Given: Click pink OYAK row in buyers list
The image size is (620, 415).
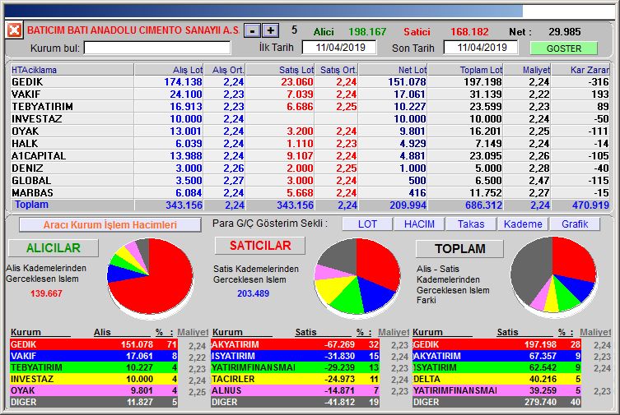Looking at the screenshot, I should (x=94, y=390).
